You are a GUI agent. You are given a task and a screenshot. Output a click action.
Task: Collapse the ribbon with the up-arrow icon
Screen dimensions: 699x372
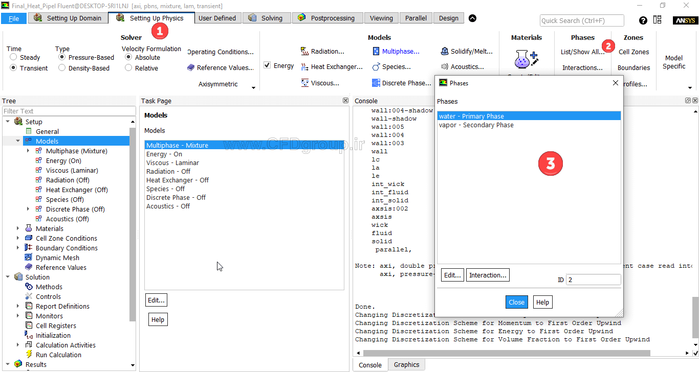point(472,18)
